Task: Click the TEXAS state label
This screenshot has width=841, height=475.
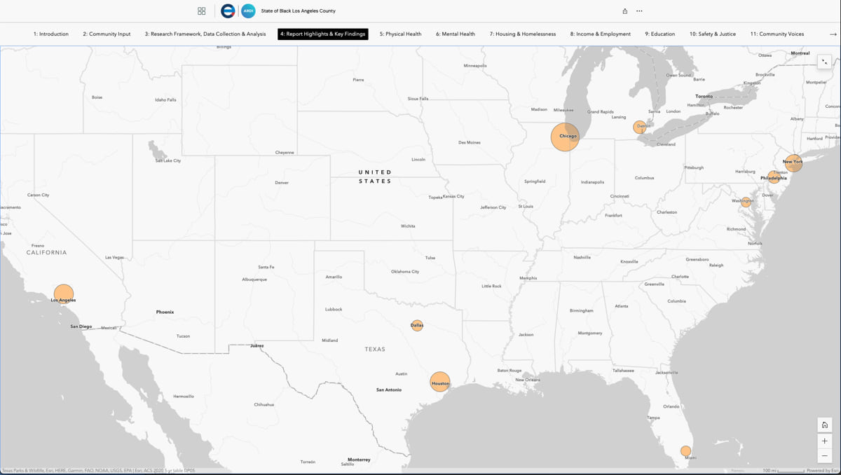Action: (375, 349)
